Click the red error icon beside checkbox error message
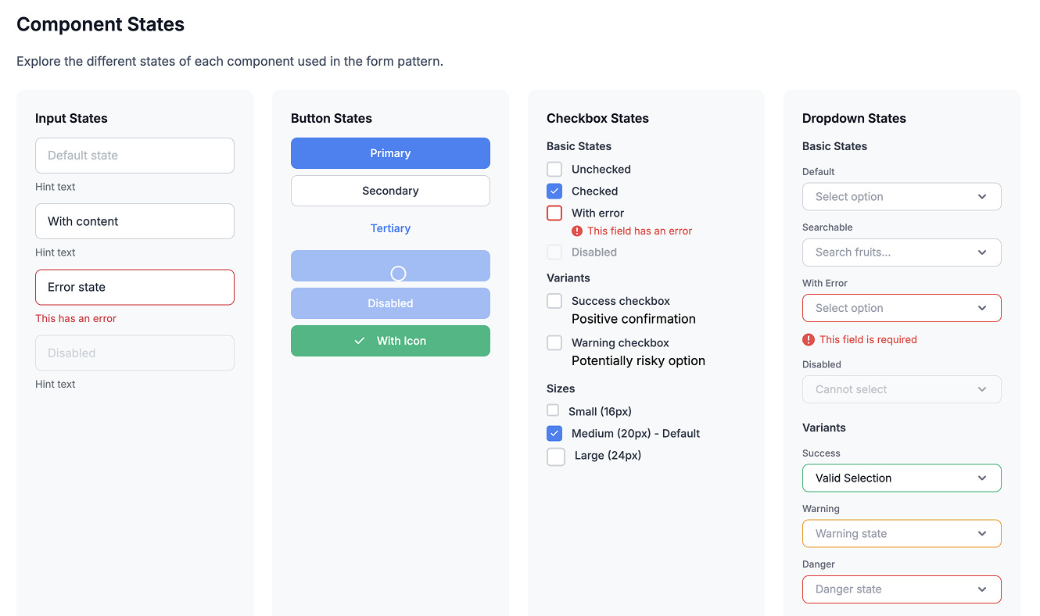Screen dimensions: 1040x616 577,231
